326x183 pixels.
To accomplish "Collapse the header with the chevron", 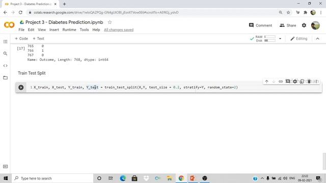I will [317, 39].
